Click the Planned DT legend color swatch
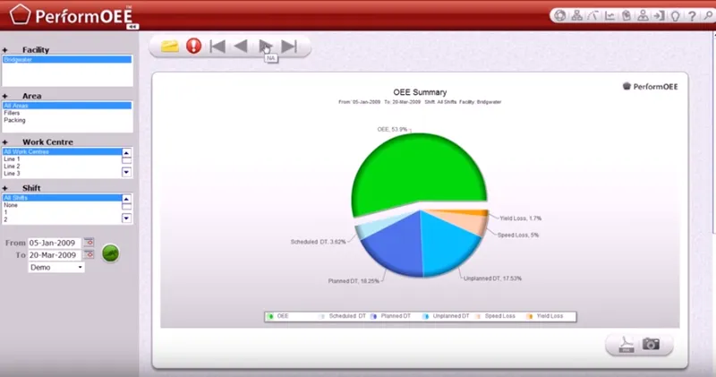 [x=374, y=316]
